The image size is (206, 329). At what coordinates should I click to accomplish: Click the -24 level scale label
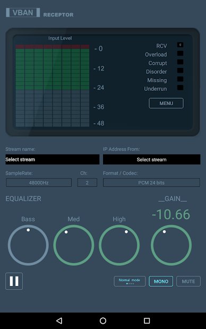[99, 88]
